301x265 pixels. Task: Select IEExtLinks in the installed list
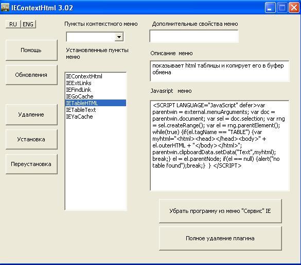[x=96, y=83]
